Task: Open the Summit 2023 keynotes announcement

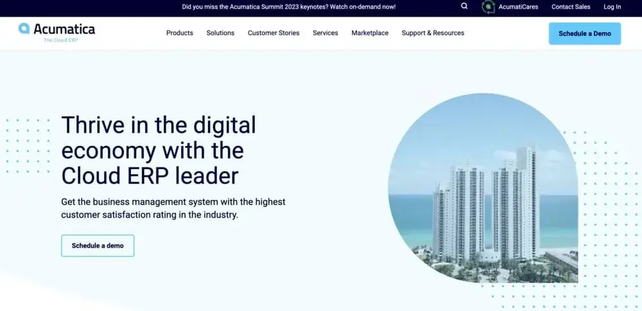Action: coord(289,6)
